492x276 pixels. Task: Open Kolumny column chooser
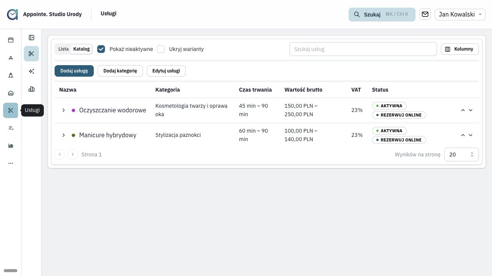(x=460, y=49)
